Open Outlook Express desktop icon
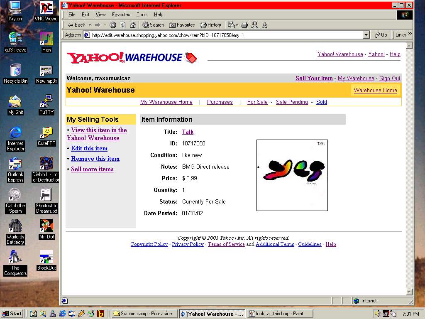This screenshot has width=425, height=319. 15,169
